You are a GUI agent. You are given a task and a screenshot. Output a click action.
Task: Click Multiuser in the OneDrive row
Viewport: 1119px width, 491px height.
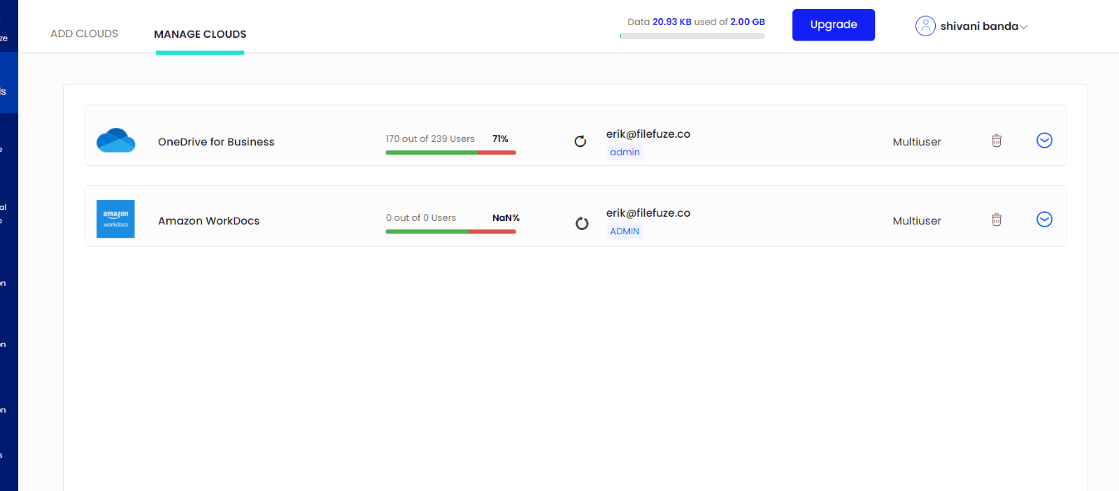click(917, 142)
